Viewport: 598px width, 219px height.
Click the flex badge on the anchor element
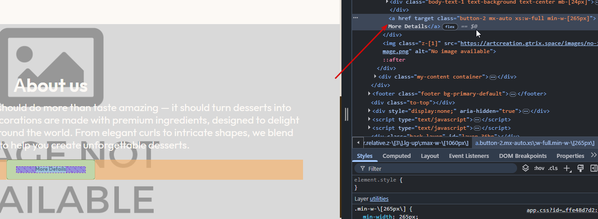point(450,27)
